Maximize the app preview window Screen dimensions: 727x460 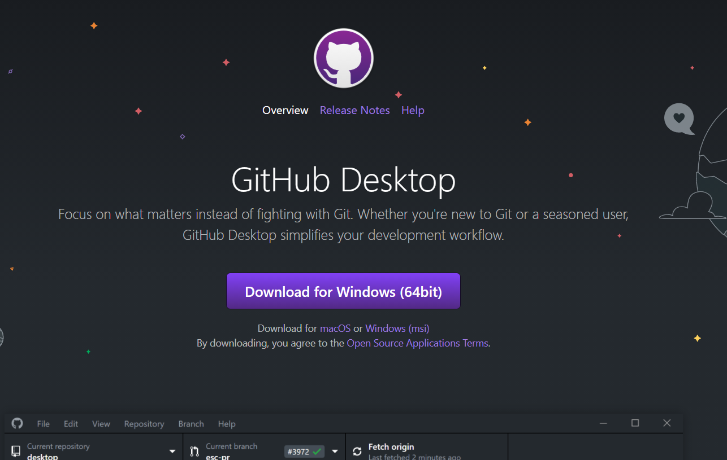pyautogui.click(x=635, y=423)
